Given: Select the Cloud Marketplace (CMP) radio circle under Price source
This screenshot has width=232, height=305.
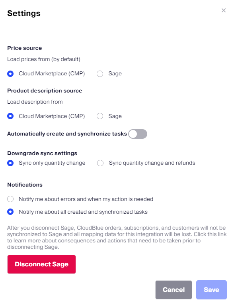Looking at the screenshot, I should click(x=10, y=74).
